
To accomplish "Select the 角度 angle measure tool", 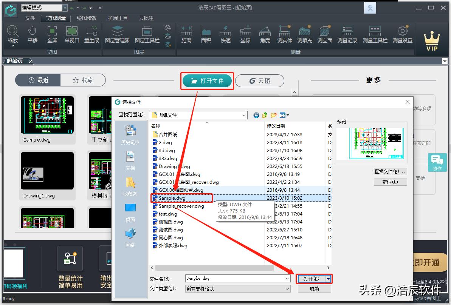I will pyautogui.click(x=265, y=34).
